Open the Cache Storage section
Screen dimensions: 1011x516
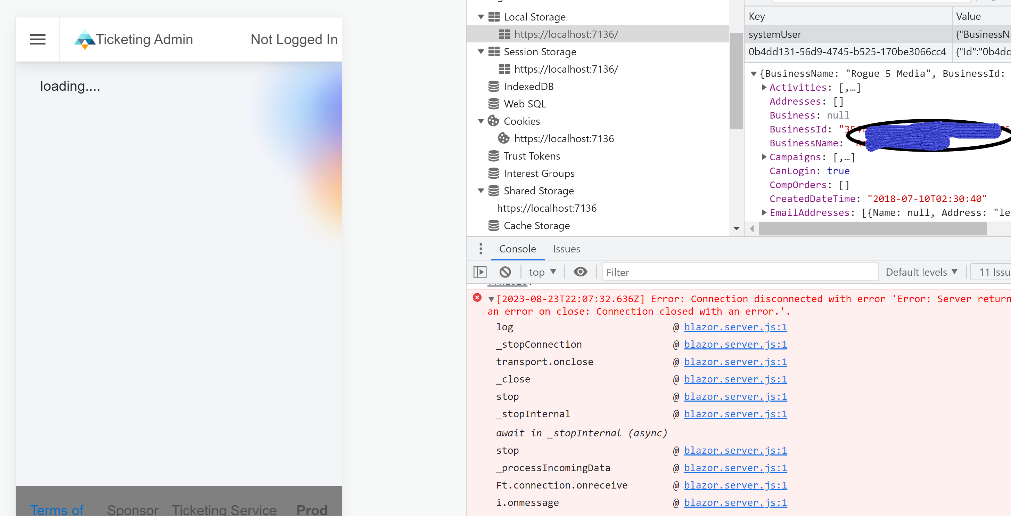point(536,225)
